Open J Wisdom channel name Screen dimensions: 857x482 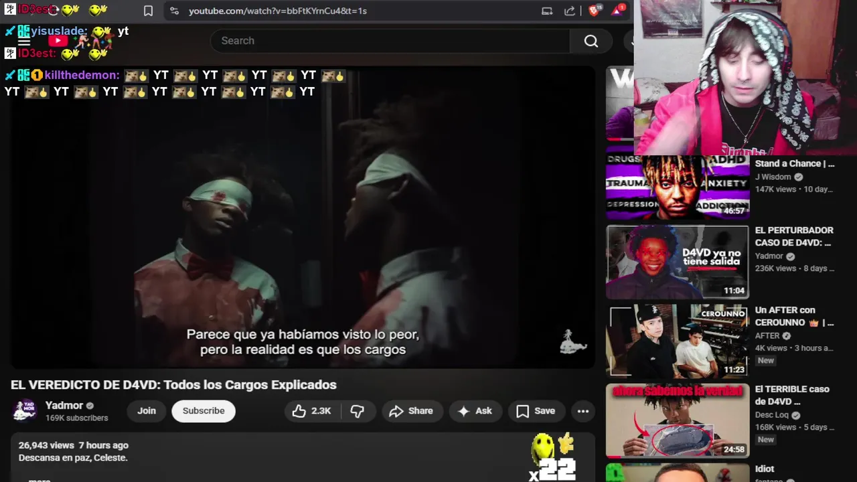(773, 177)
